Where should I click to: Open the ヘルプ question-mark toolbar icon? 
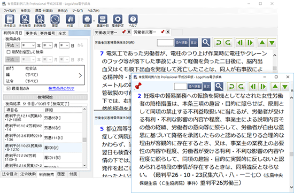[x=133, y=21]
